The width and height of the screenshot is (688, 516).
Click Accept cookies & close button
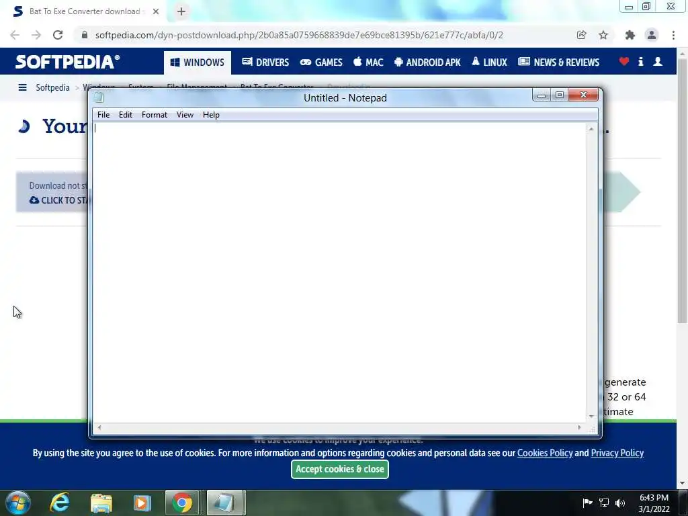click(x=339, y=469)
